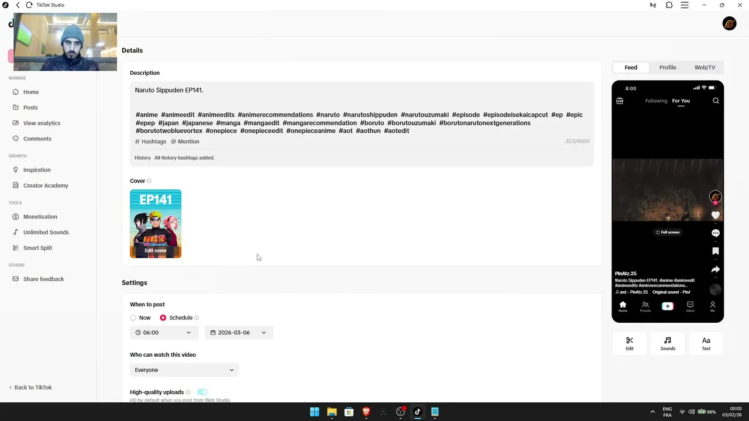Switch preview to Web/TV tab
The height and width of the screenshot is (421, 749).
coord(705,67)
